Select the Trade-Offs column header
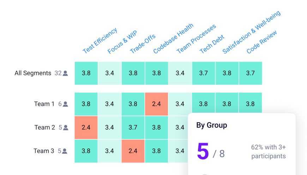This screenshot has width=307, height=175. tap(143, 45)
